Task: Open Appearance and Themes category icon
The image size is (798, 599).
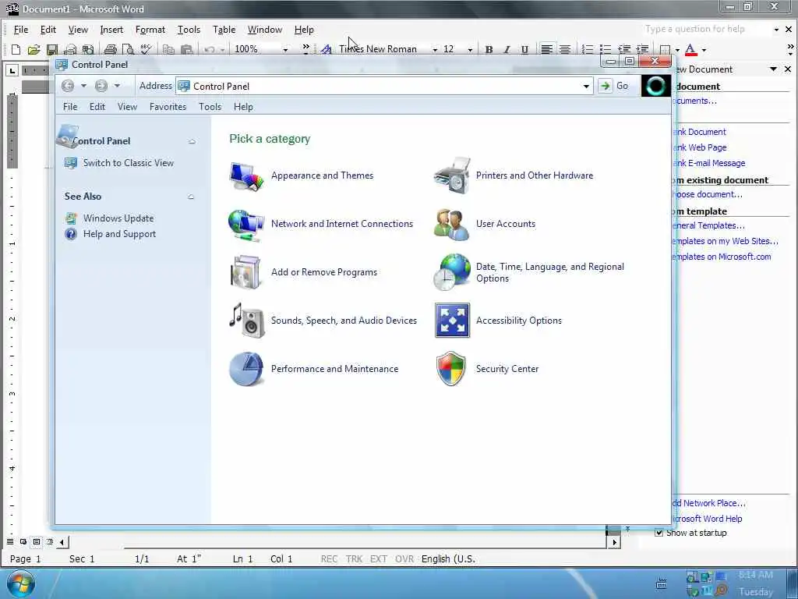Action: 246,176
